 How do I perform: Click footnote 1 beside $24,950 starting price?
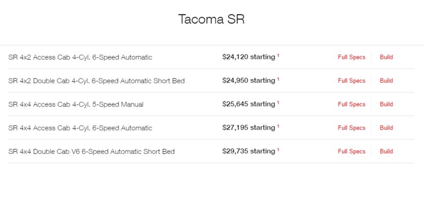pos(278,79)
